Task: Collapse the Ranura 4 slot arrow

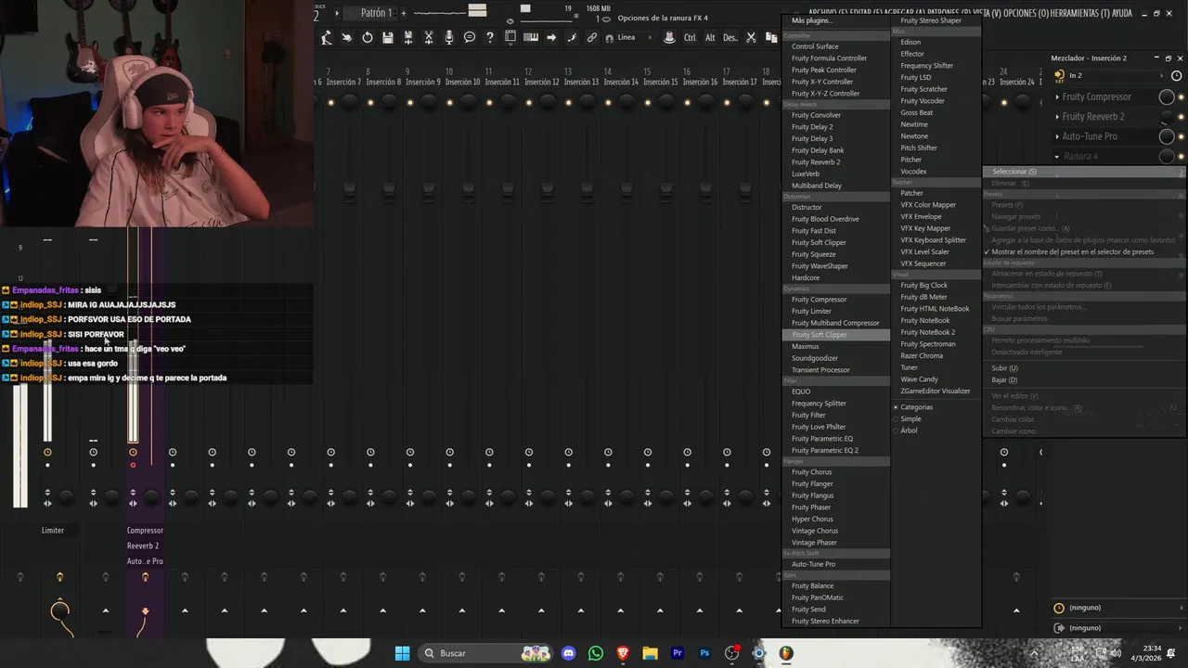Action: pyautogui.click(x=1057, y=157)
